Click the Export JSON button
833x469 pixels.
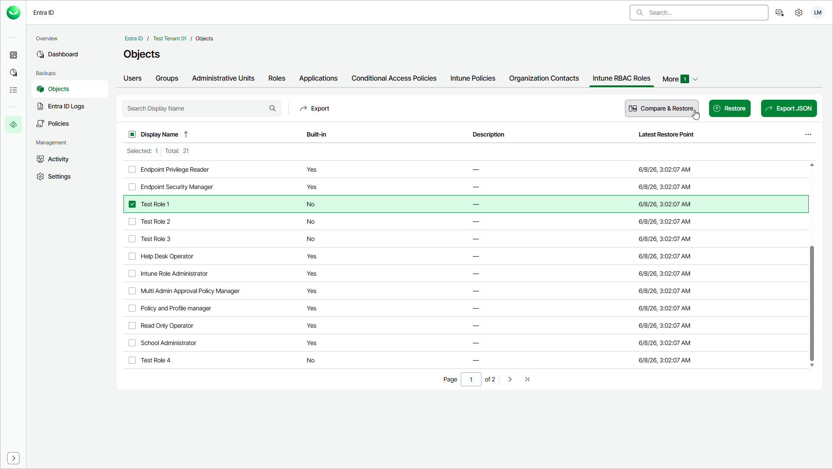pyautogui.click(x=789, y=108)
